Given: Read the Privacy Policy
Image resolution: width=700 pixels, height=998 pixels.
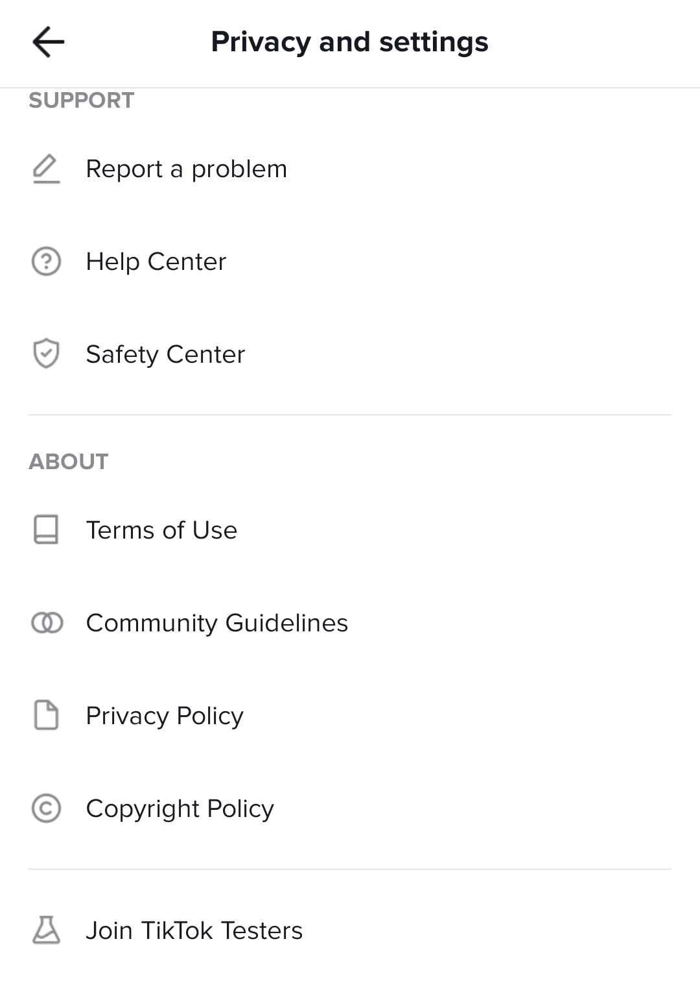Looking at the screenshot, I should (x=350, y=715).
